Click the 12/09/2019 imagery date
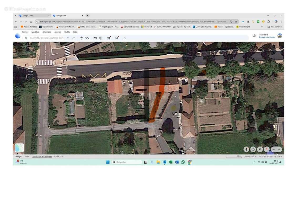Screen dimensions: 297x210 click(59, 157)
